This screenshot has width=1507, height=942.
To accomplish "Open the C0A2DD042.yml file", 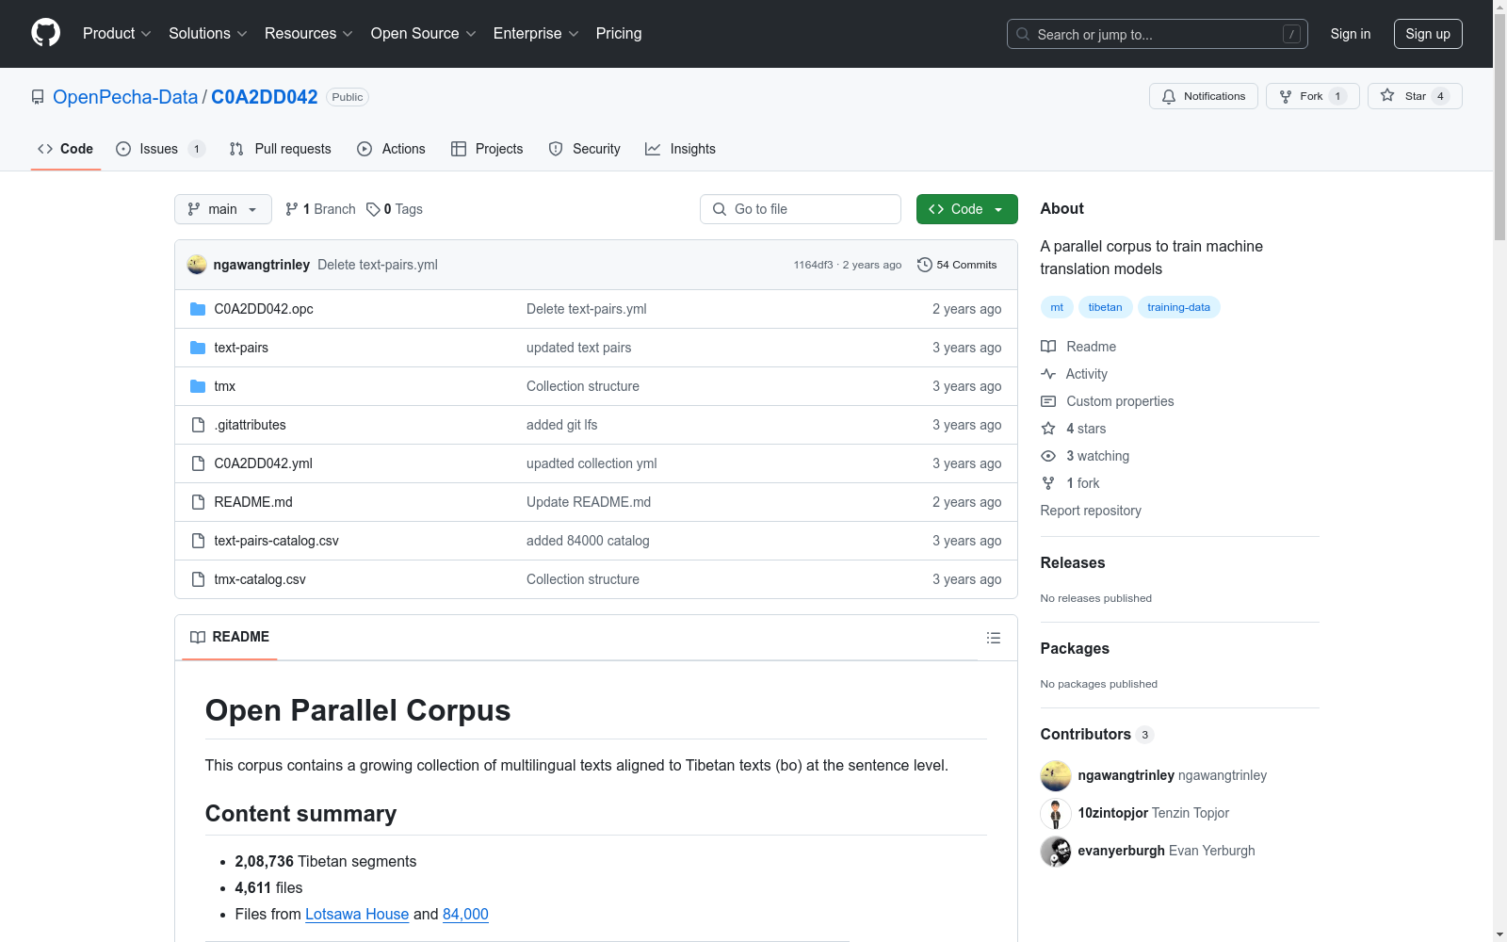I will pos(264,463).
